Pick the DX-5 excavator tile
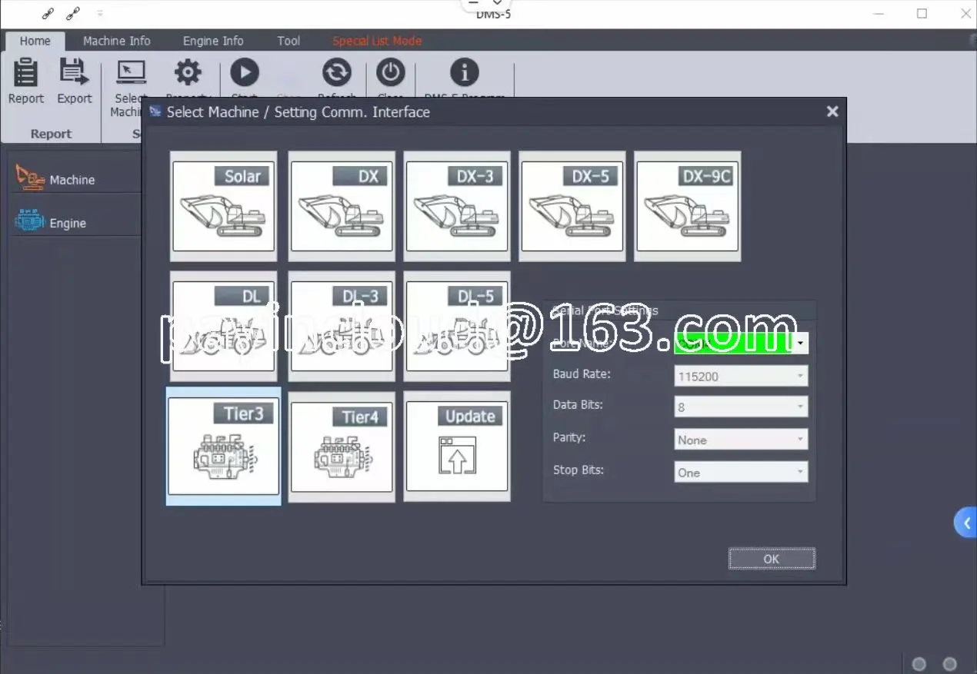This screenshot has height=674, width=977. [x=572, y=206]
